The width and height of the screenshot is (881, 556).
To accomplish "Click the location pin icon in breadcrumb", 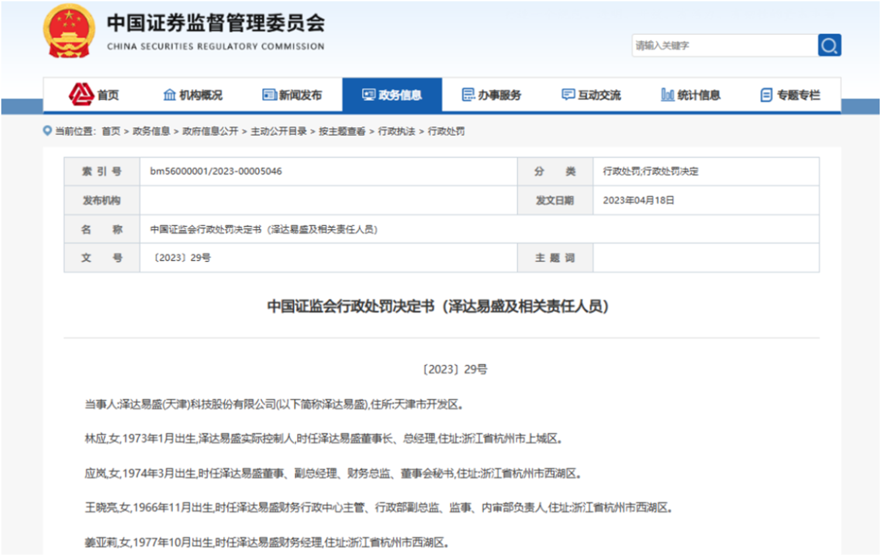I will 47,131.
